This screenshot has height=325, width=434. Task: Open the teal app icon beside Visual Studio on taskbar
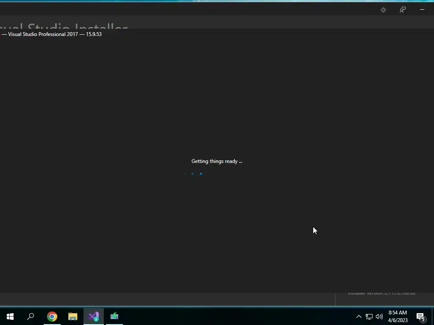[114, 316]
